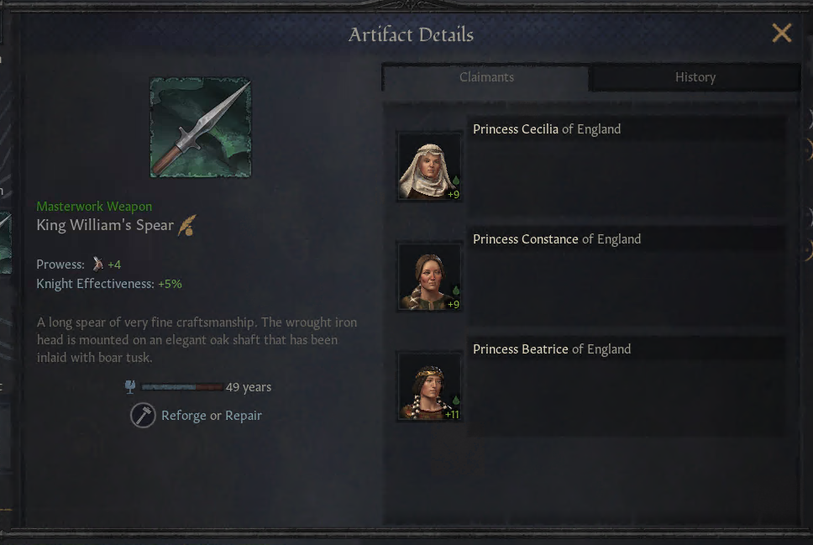Viewport: 813px width, 545px height.
Task: Click the Prowess sword icon
Action: tap(98, 264)
